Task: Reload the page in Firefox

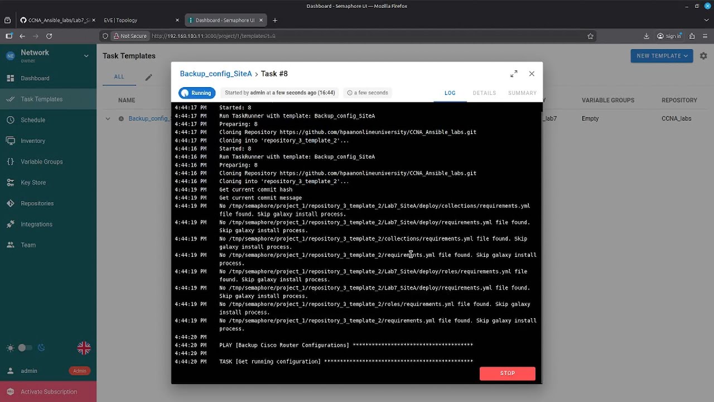Action: pos(49,36)
